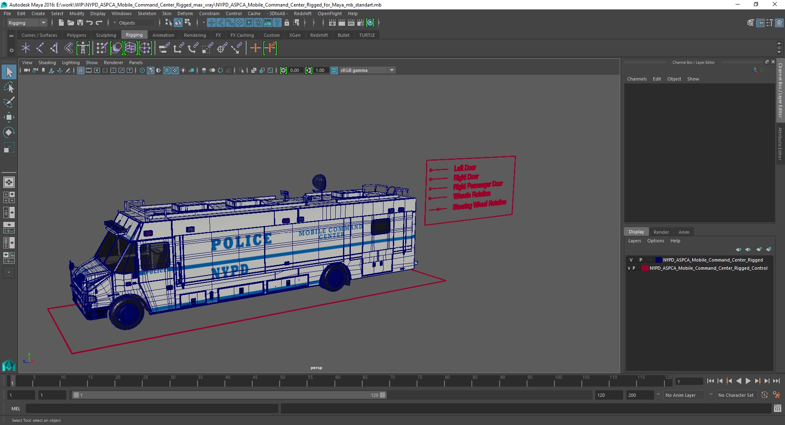Save the scene with the disk icon
Image resolution: width=785 pixels, height=425 pixels.
80,23
